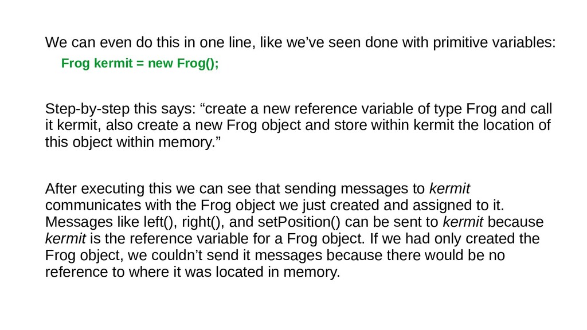Click the green code line Frog kermit = new Frog();
Screen dimensions: 587x330
click(x=140, y=63)
